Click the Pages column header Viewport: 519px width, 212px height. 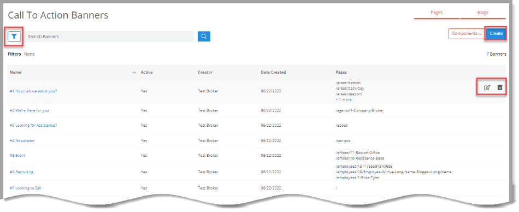point(341,72)
